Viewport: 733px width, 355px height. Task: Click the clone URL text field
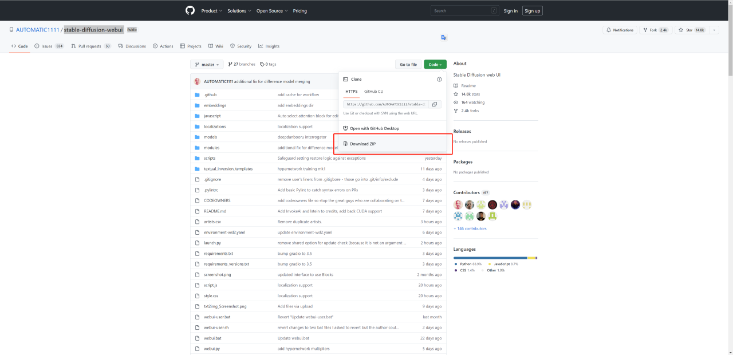tap(386, 104)
